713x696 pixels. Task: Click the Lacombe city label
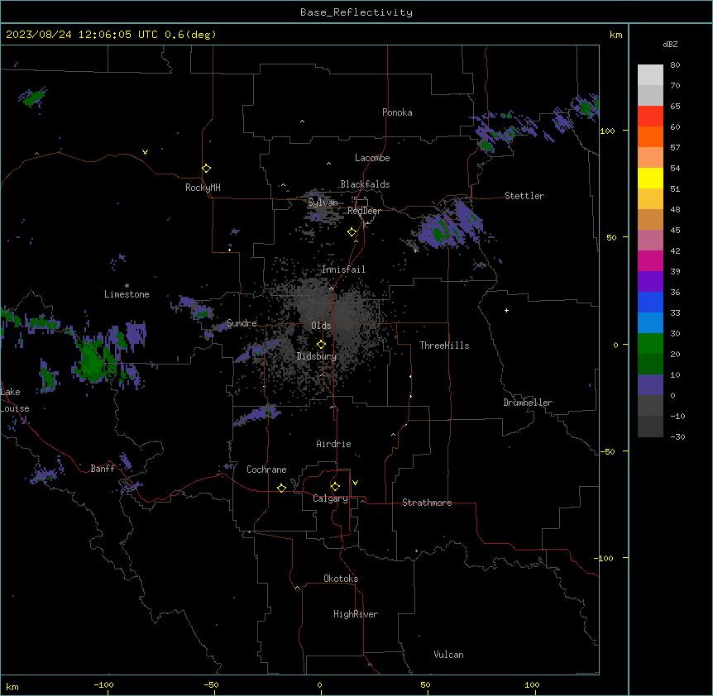click(x=372, y=158)
